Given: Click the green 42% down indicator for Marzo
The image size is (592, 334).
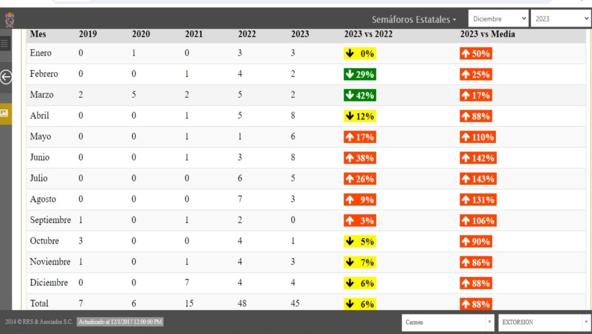Looking at the screenshot, I should (359, 95).
